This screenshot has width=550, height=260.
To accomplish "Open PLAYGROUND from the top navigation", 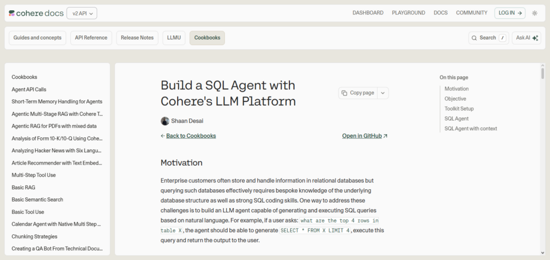I will tap(408, 13).
